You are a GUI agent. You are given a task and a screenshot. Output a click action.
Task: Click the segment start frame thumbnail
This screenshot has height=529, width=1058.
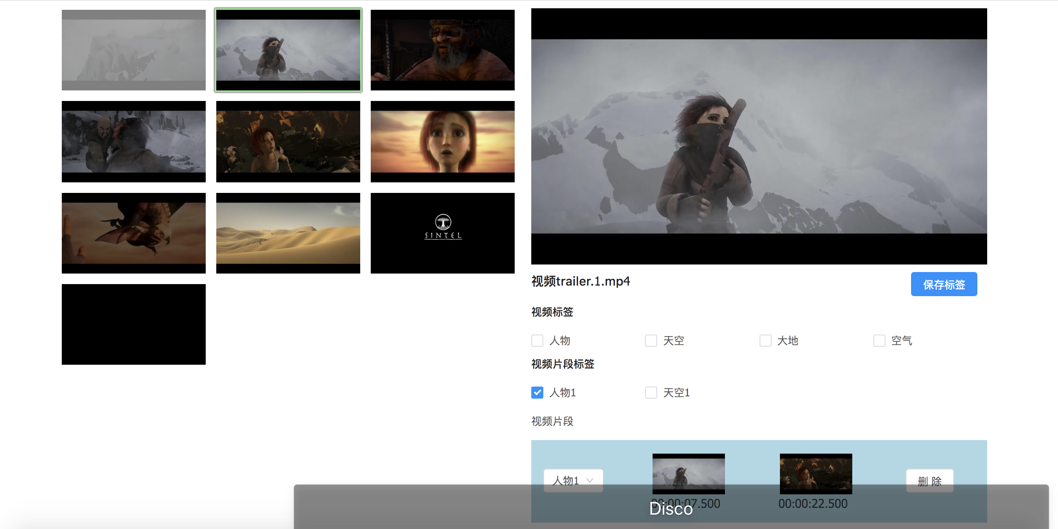click(688, 472)
